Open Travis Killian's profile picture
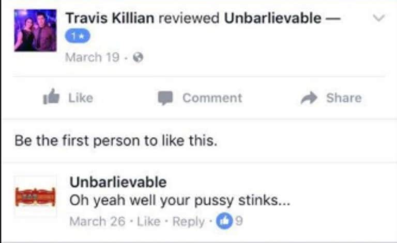 [x=36, y=30]
